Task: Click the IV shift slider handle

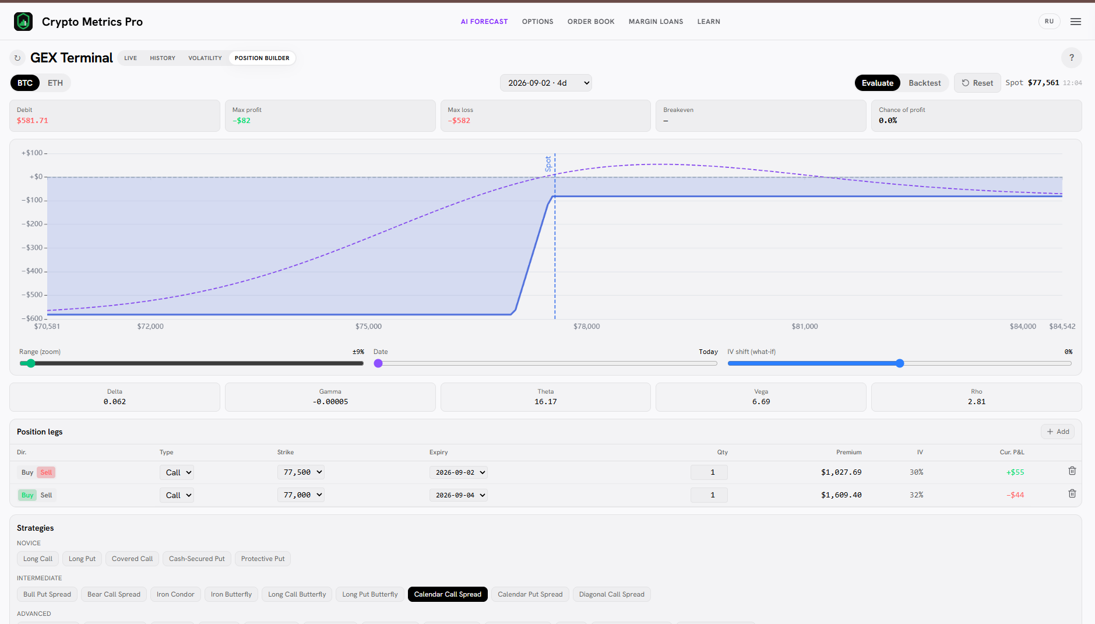Action: (x=900, y=363)
